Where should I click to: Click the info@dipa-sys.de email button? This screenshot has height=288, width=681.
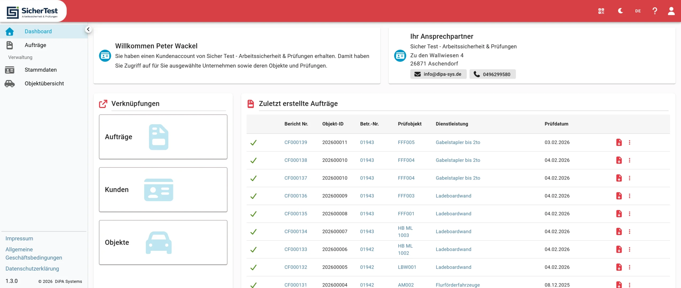tap(438, 74)
